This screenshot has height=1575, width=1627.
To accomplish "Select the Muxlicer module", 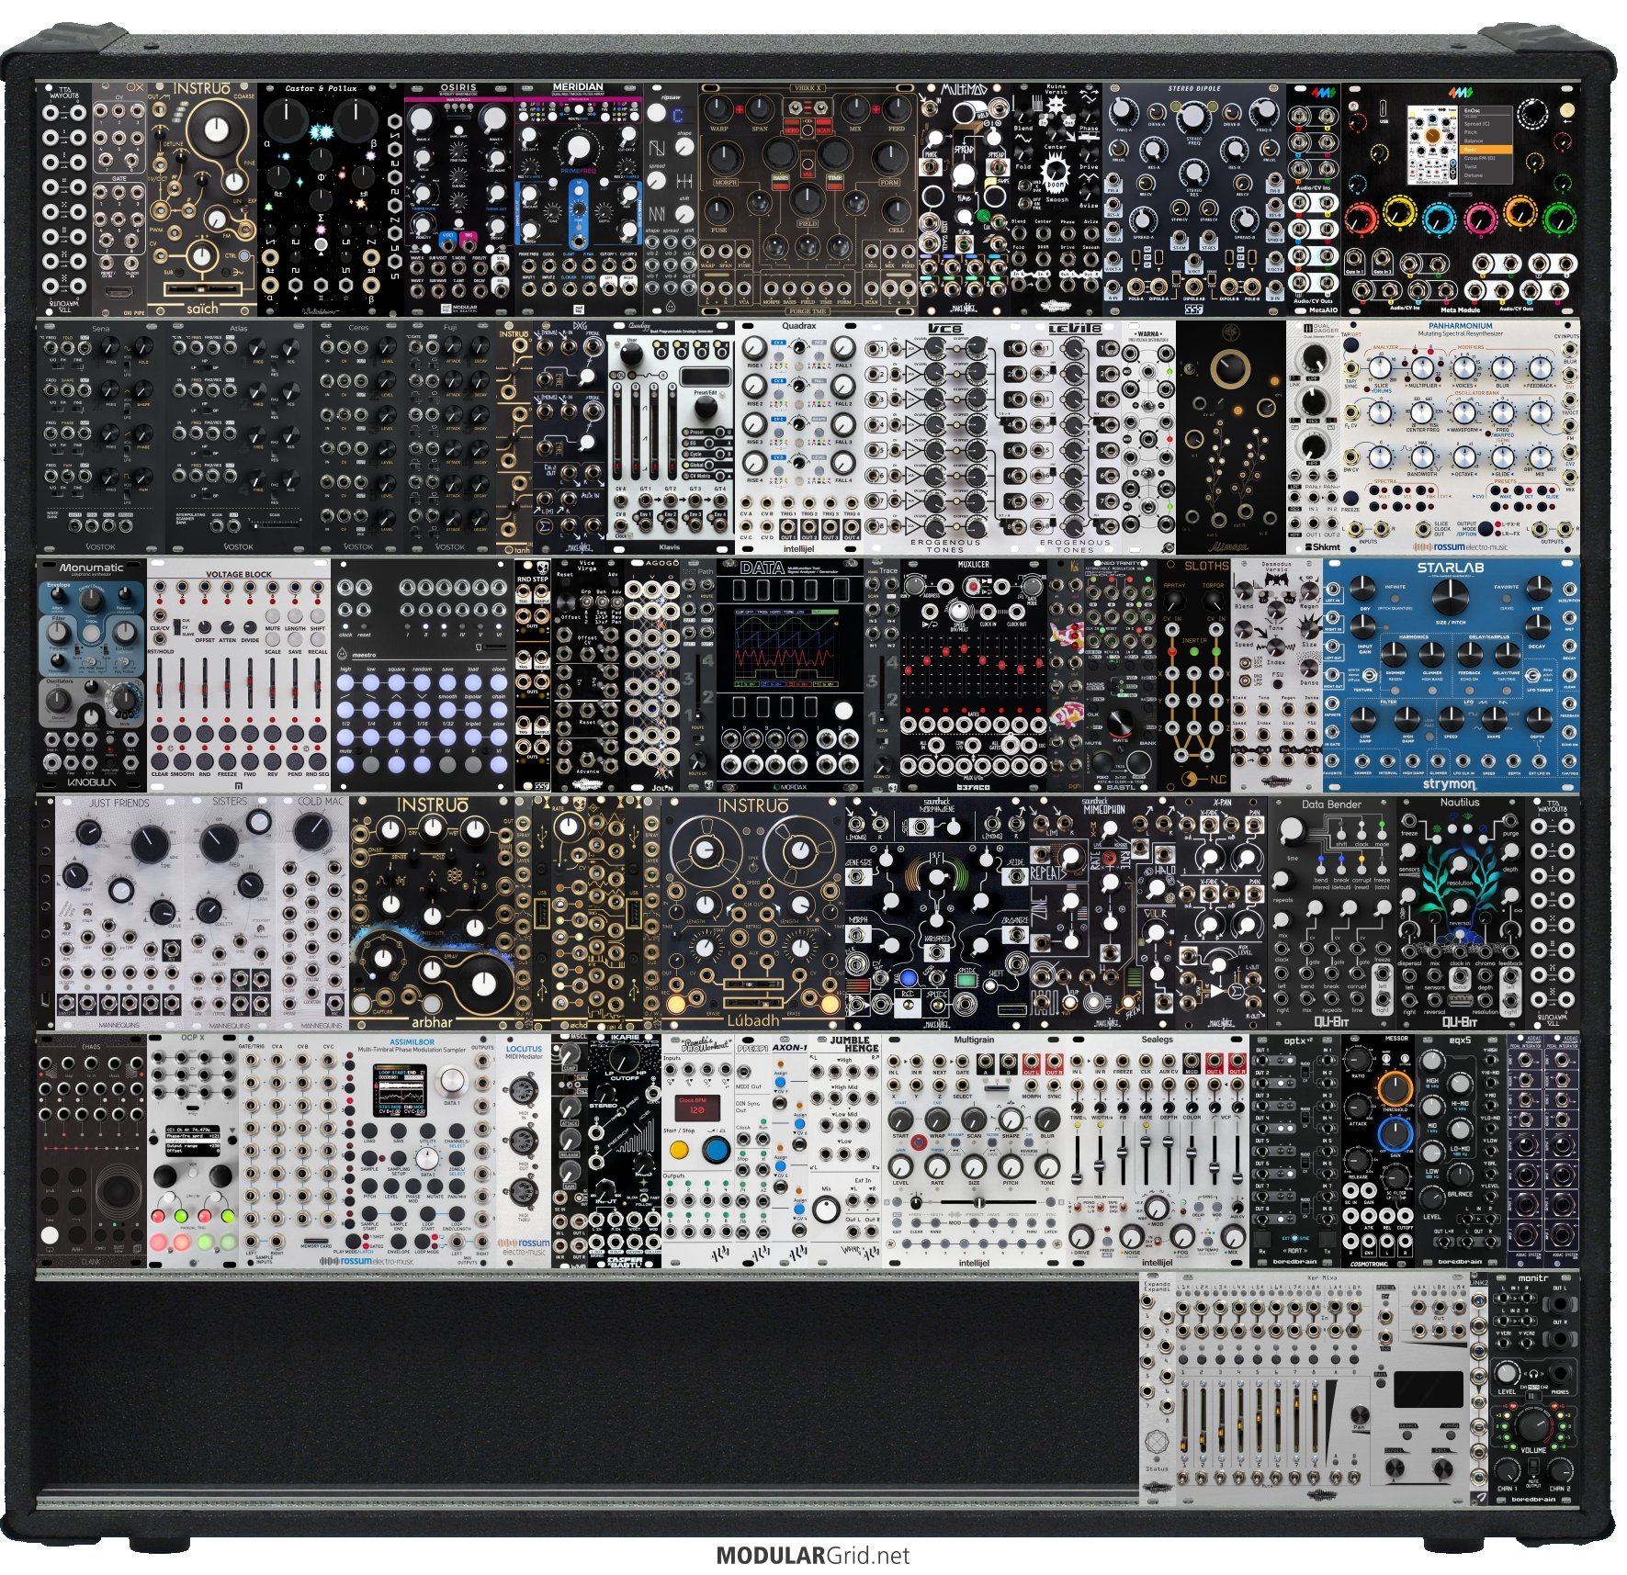I will 974,675.
